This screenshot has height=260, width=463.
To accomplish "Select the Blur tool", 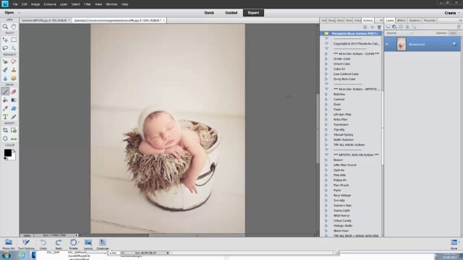I will 5,79.
